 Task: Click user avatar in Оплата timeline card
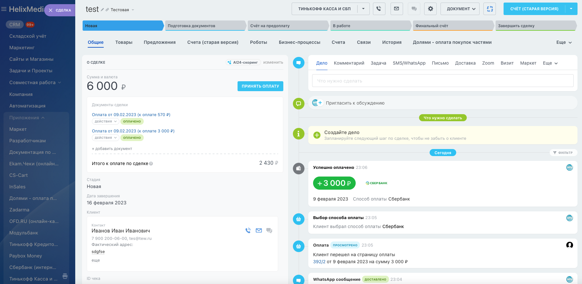(x=570, y=245)
